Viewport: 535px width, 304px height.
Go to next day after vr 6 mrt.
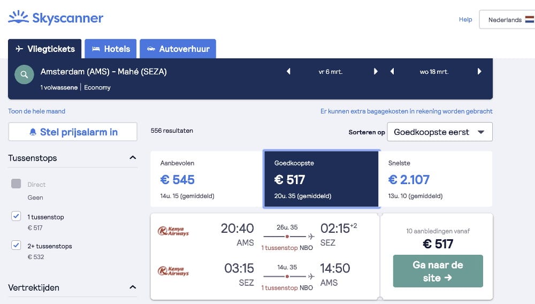click(x=376, y=71)
